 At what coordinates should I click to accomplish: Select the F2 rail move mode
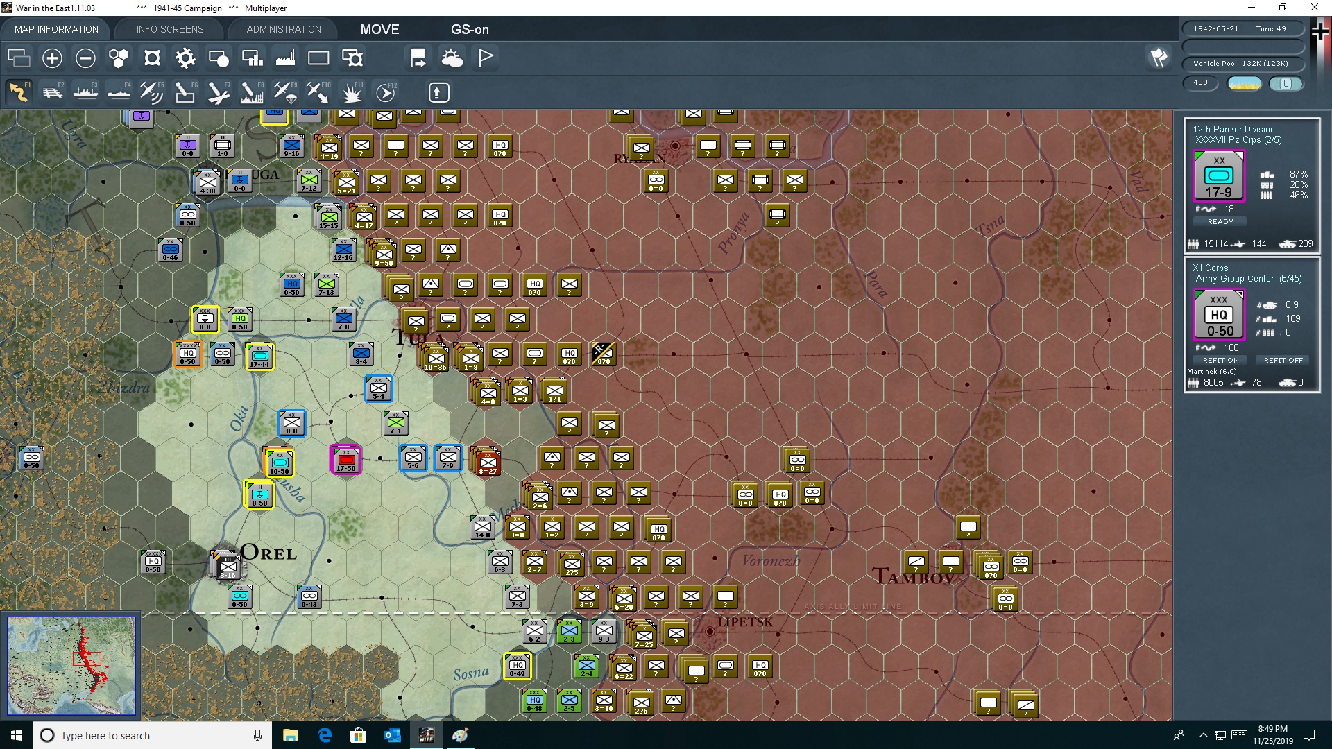(52, 92)
